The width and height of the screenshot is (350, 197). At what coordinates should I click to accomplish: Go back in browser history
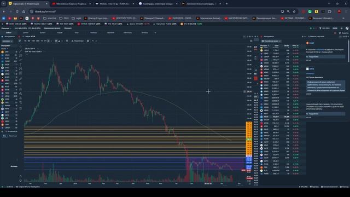[4, 11]
